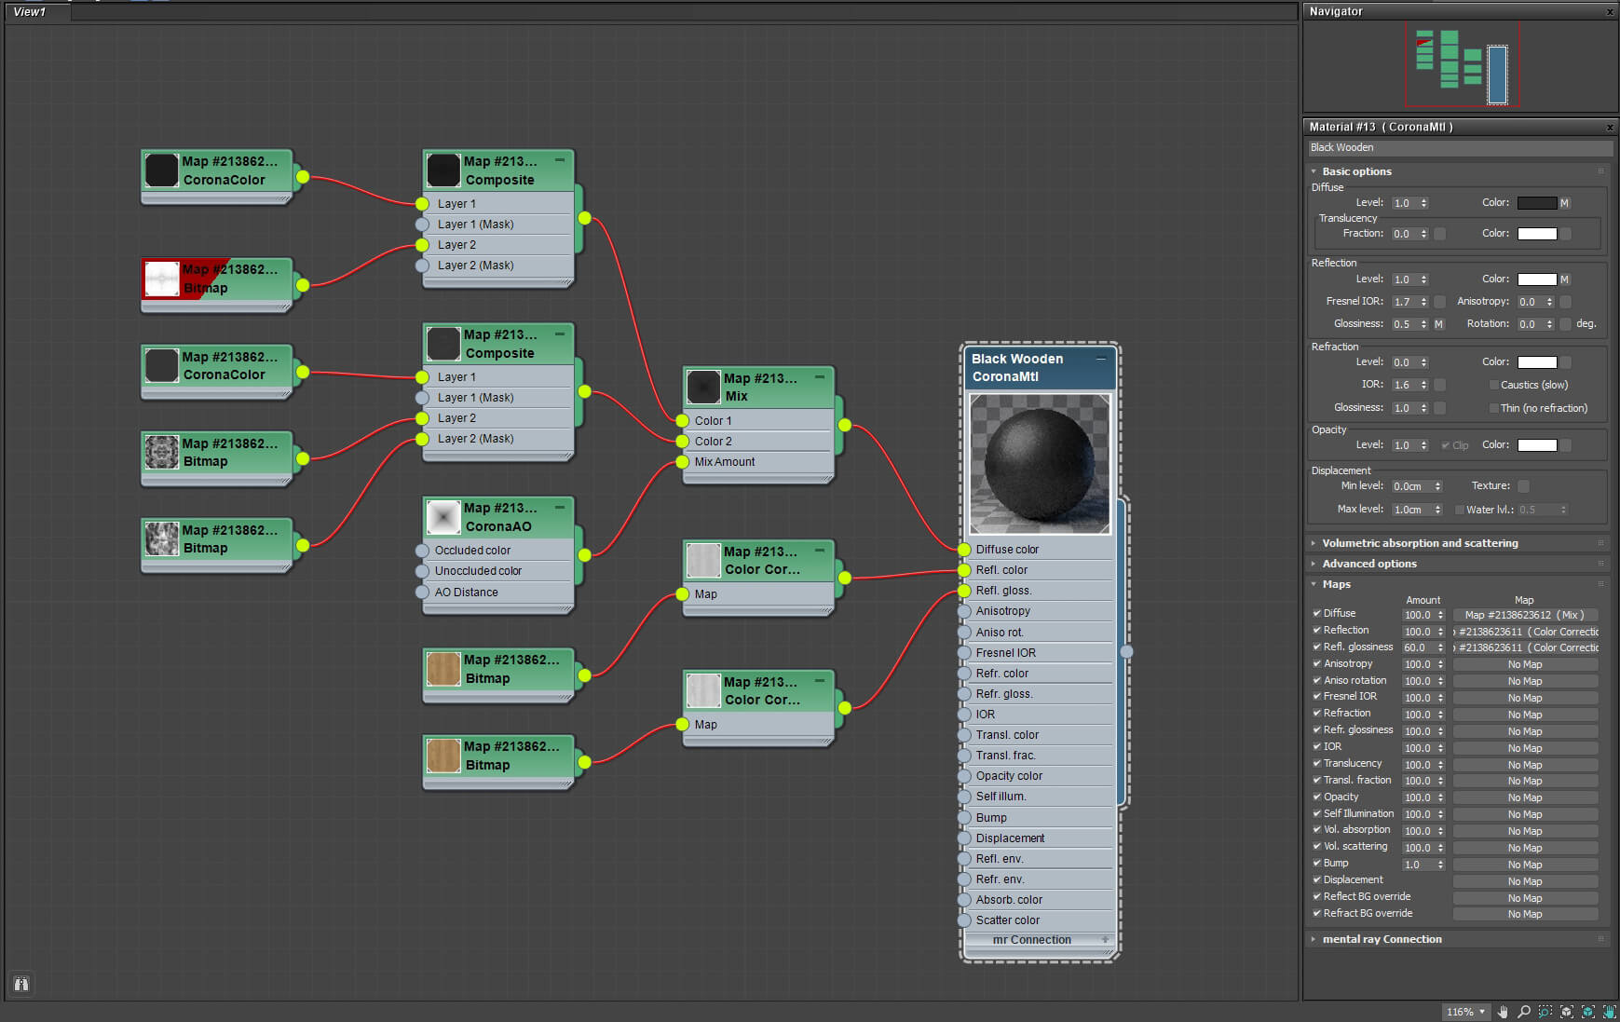Collapse the Mix node with its minus icon
Image resolution: width=1620 pixels, height=1022 pixels.
[x=820, y=376]
